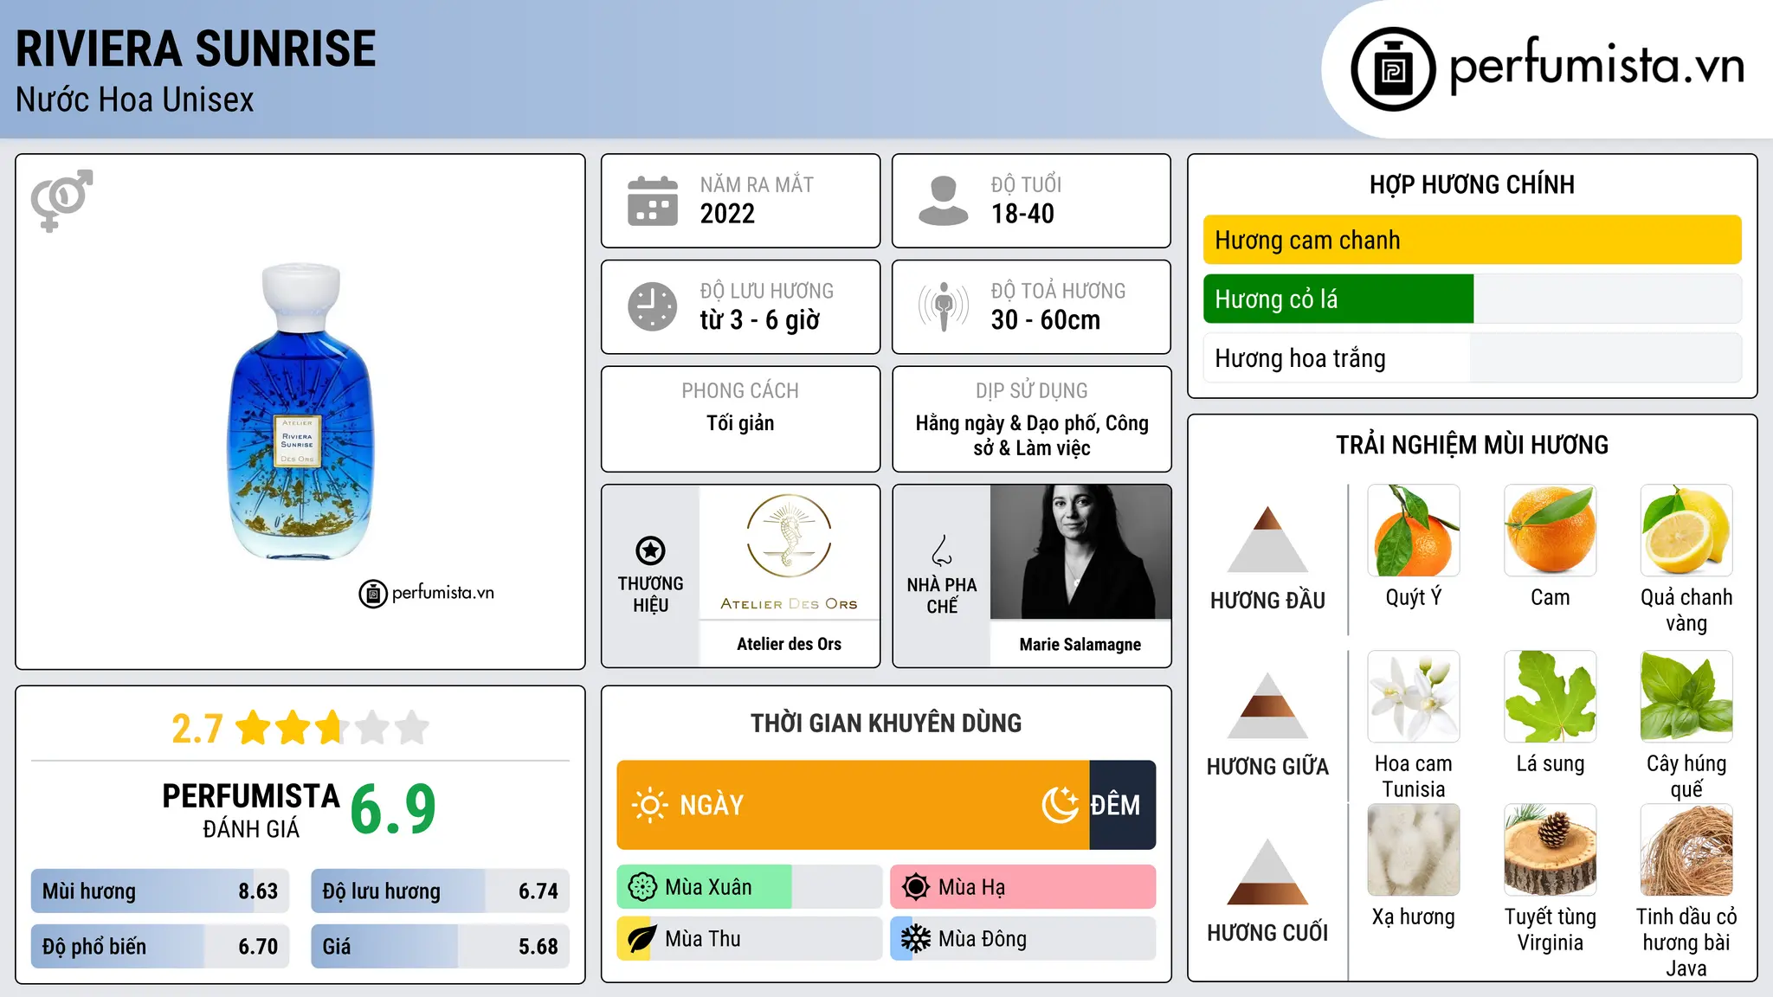Screen dimensions: 1773x997
Task: Click the RIVIERA SUNRISE title
Action: (196, 48)
